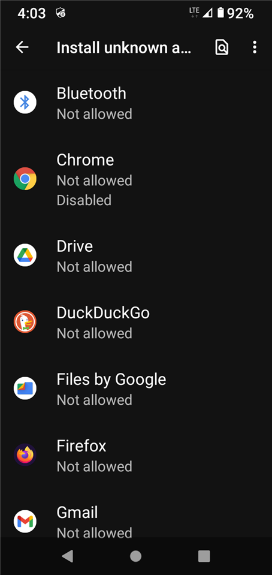
Task: Tap the Chrome app icon
Action: (25, 179)
